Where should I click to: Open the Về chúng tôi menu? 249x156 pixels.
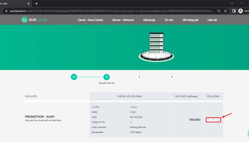tap(190, 20)
